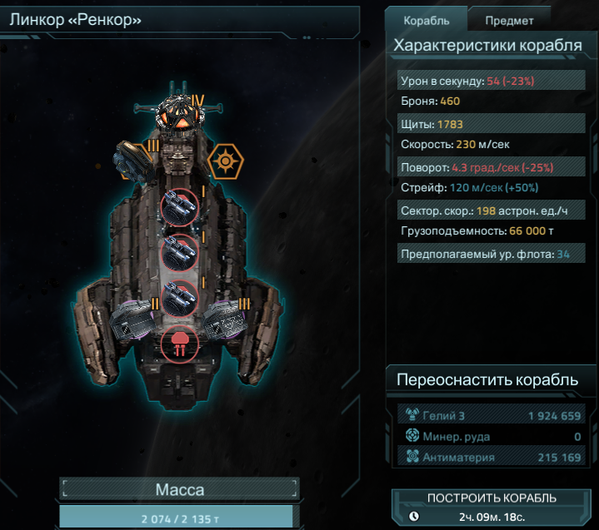599x530 pixels.
Task: Select the lower-left armor plate module
Action: [x=132, y=319]
